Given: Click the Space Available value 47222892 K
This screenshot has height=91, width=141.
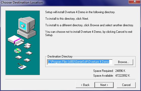Looking at the screenshot, I should click(x=123, y=76).
